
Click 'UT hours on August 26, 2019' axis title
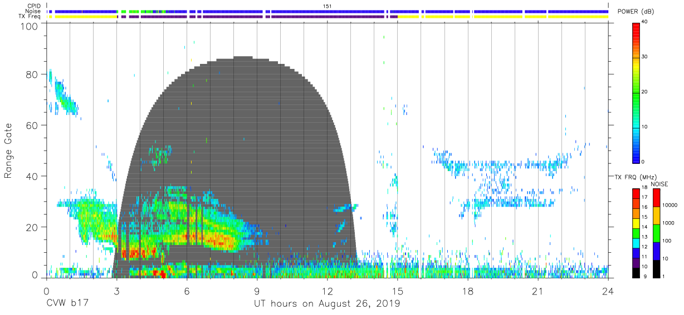click(327, 304)
